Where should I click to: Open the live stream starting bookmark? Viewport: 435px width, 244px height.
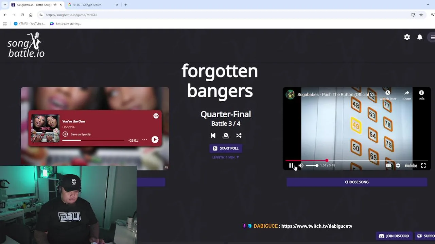[66, 24]
